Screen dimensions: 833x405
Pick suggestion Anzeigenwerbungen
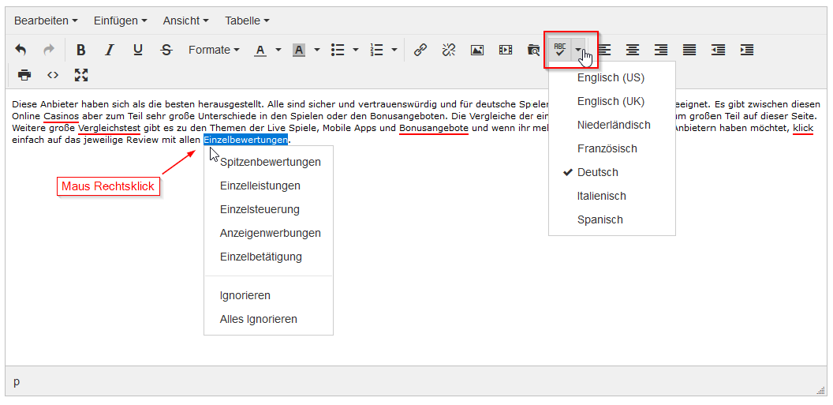click(x=269, y=234)
